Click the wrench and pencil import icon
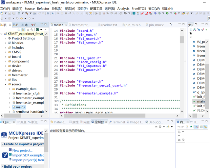The width and height of the screenshot is (210, 168). click(5, 155)
